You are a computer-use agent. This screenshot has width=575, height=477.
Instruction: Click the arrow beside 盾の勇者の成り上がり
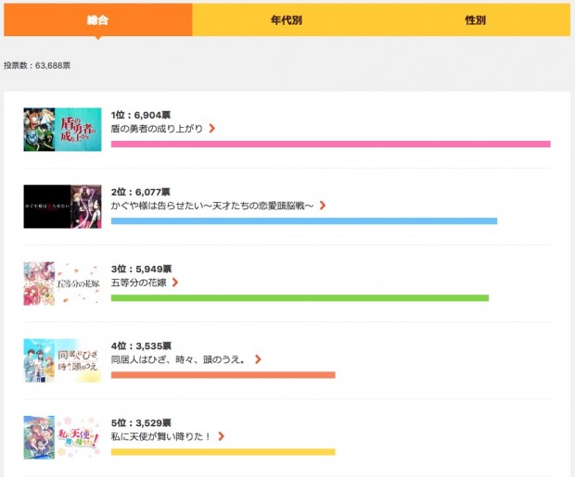pyautogui.click(x=212, y=129)
